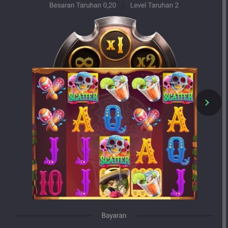Click the pink 10 symbol
The image size is (228, 228).
pos(51,183)
